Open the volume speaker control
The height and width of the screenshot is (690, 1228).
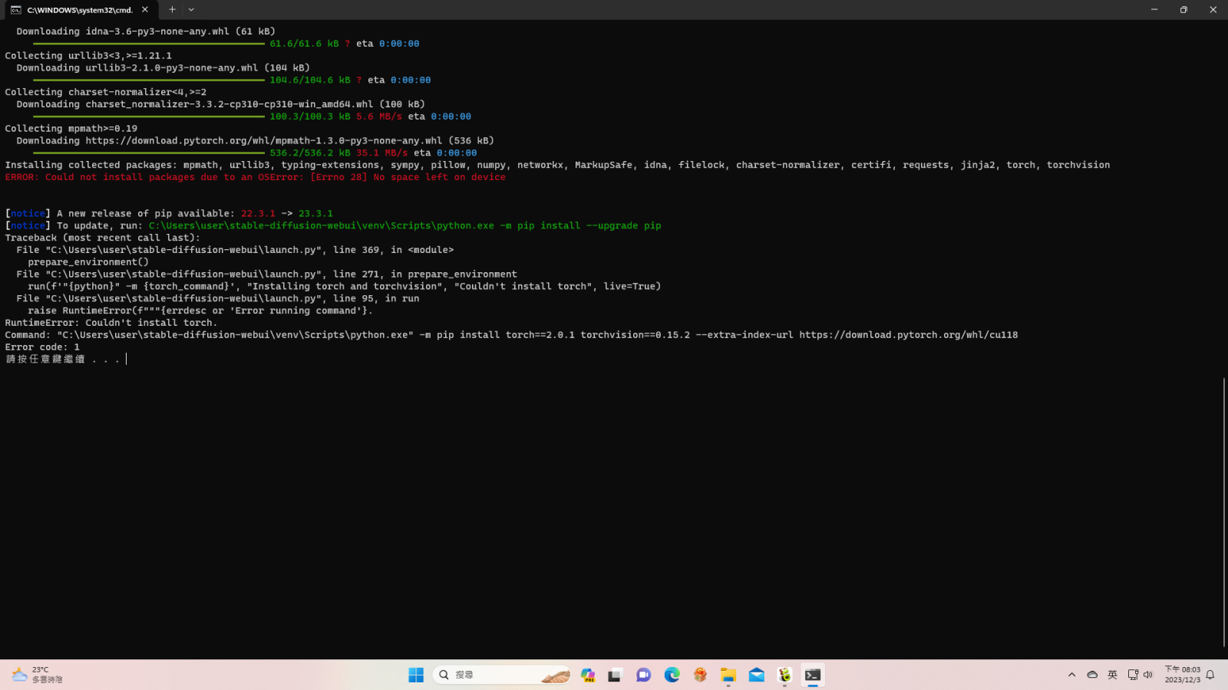[x=1148, y=675]
